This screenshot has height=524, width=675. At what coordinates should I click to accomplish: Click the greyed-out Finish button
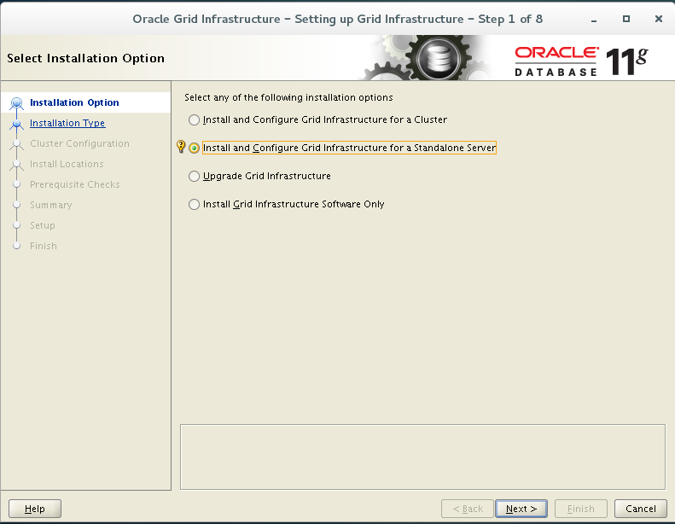[581, 509]
